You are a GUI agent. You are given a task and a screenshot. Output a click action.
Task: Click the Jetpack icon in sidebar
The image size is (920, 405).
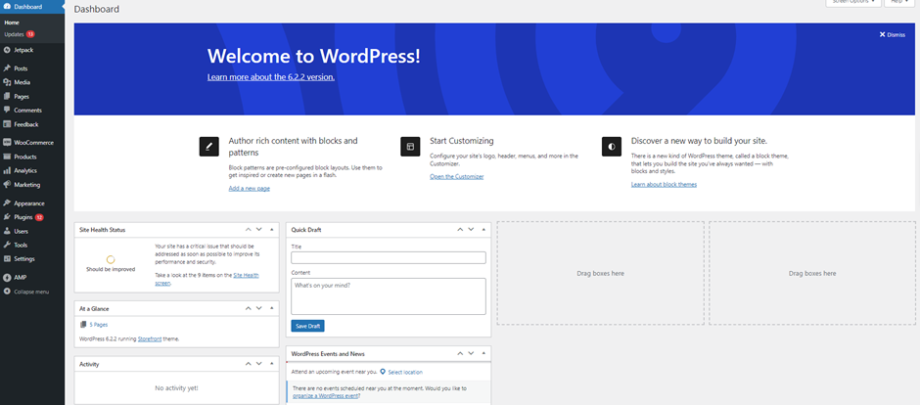7,49
